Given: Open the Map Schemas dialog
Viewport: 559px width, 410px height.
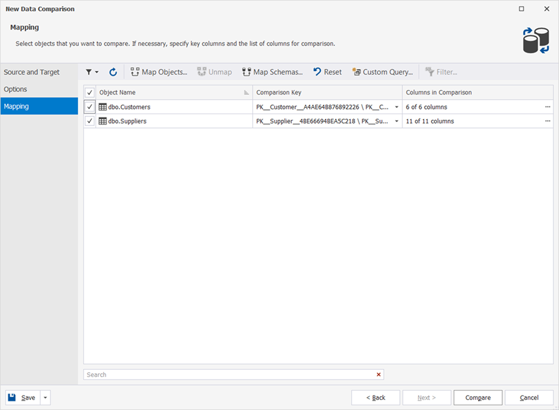Looking at the screenshot, I should coord(272,72).
